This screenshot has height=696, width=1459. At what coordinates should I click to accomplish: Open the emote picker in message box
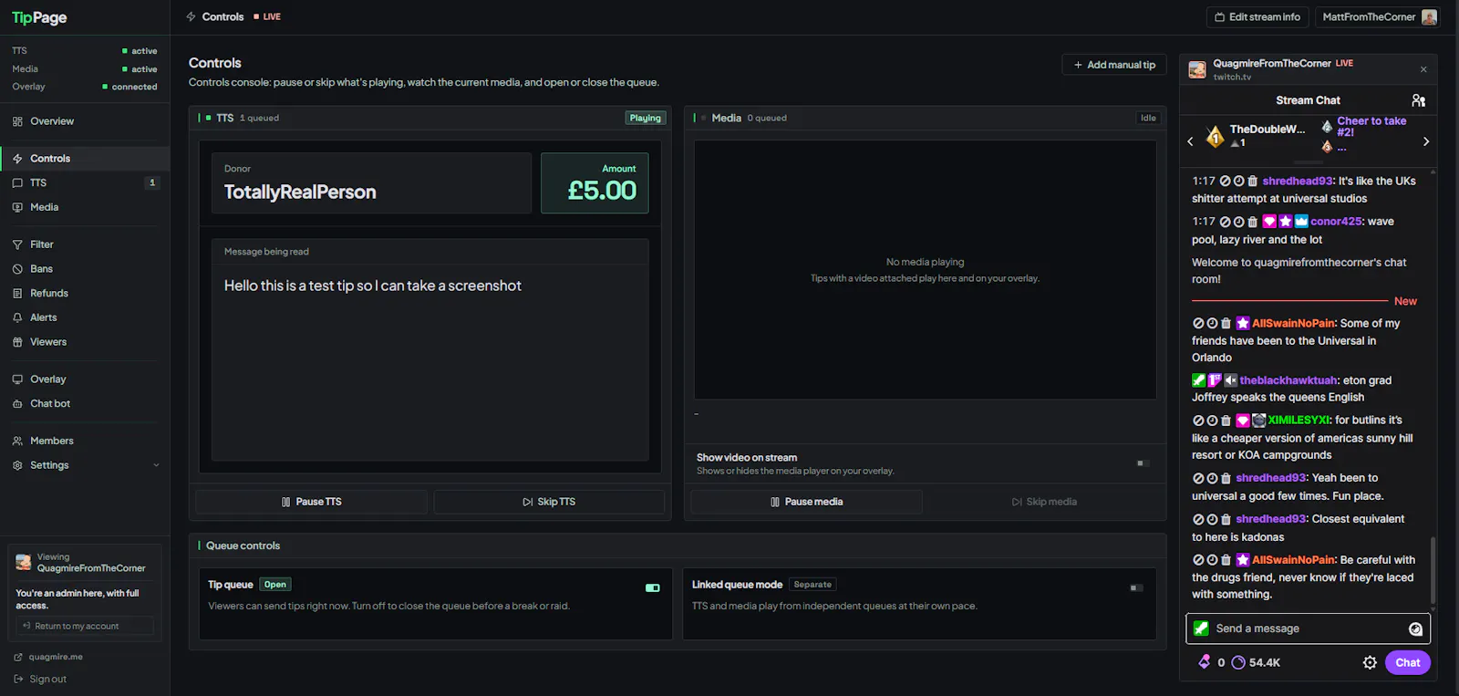[1415, 628]
